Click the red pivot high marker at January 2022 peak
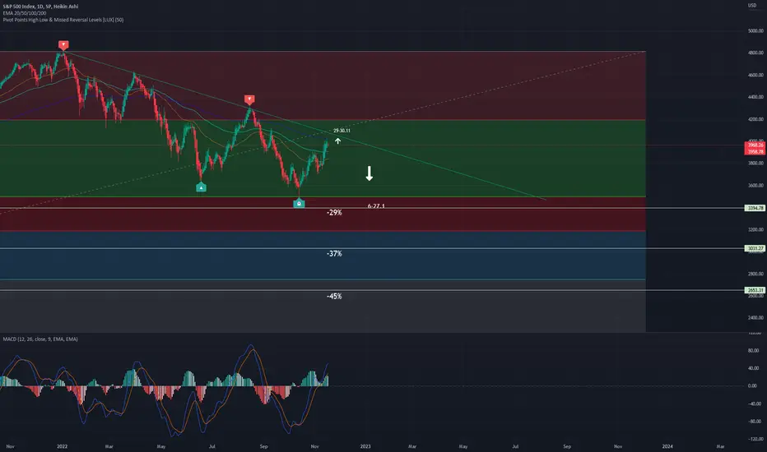Image resolution: width=767 pixels, height=452 pixels. pyautogui.click(x=63, y=45)
